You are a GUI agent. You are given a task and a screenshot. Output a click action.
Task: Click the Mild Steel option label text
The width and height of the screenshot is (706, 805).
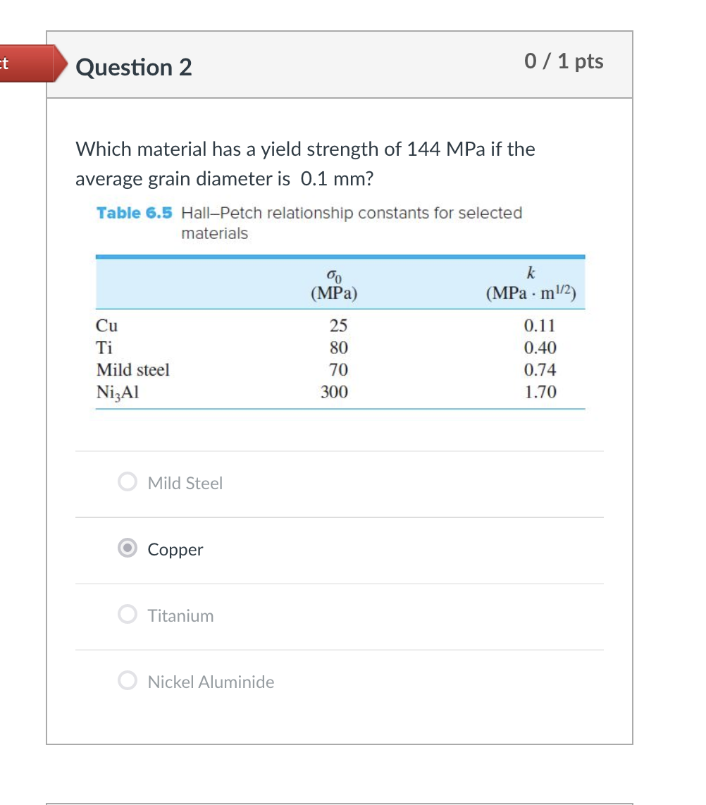pos(185,483)
